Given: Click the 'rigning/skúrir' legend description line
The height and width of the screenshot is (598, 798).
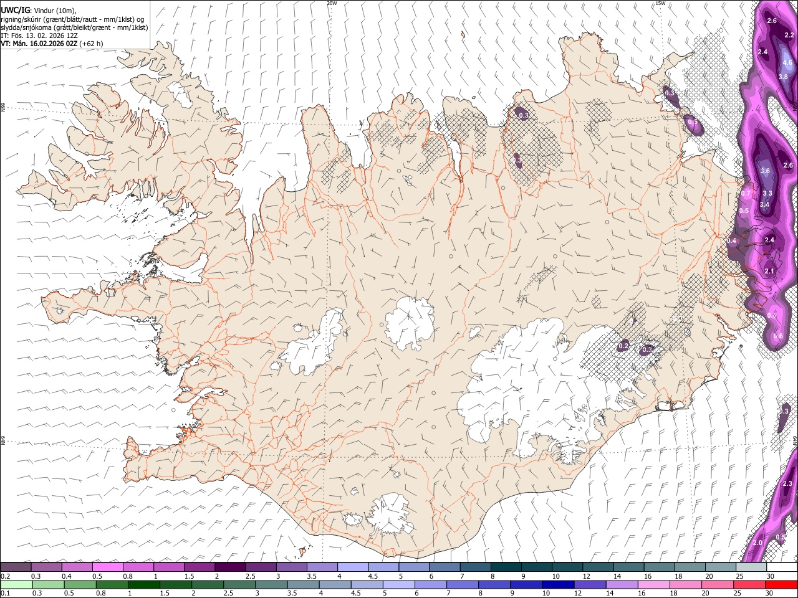Looking at the screenshot, I should [x=72, y=19].
